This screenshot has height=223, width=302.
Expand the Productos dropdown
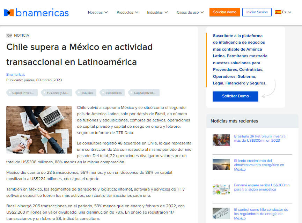pyautogui.click(x=127, y=12)
